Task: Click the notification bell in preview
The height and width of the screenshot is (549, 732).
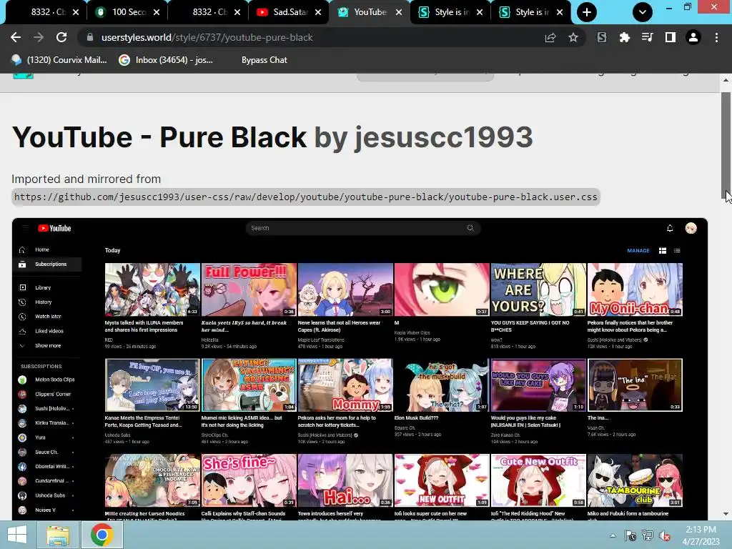Action: (x=670, y=228)
